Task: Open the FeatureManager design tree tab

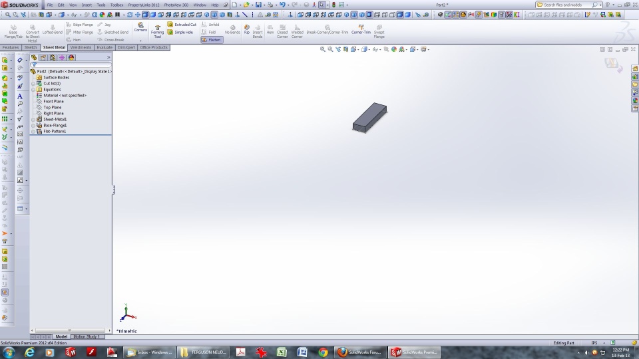Action: point(34,58)
